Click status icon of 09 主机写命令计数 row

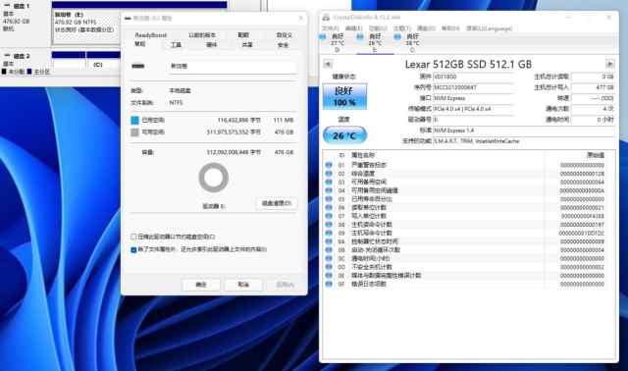[329, 233]
